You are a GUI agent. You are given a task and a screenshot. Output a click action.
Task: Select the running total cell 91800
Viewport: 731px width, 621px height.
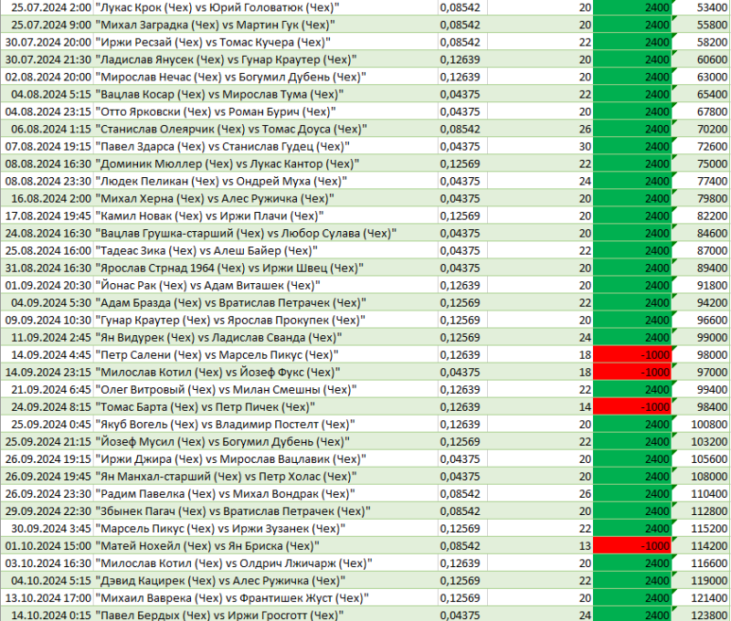click(x=710, y=285)
